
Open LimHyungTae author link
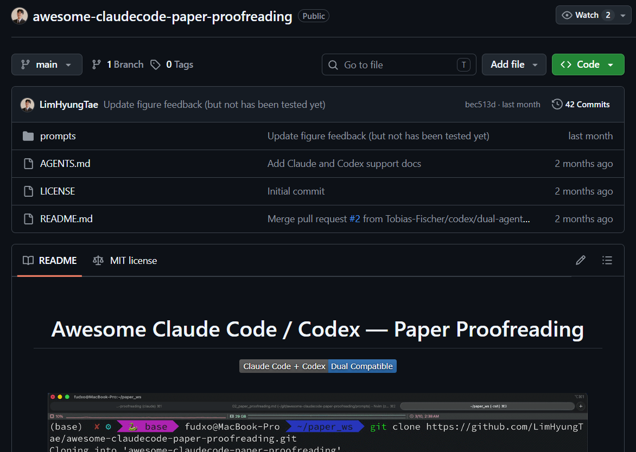click(68, 105)
